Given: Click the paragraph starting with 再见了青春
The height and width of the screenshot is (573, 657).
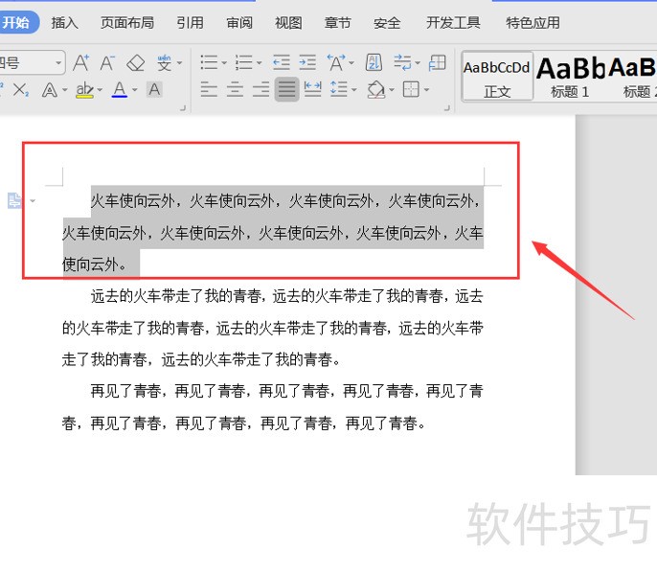Looking at the screenshot, I should (x=273, y=406).
